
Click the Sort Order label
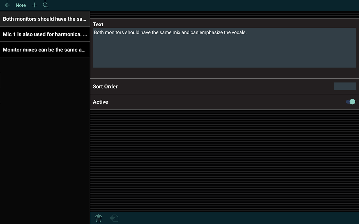tap(105, 87)
